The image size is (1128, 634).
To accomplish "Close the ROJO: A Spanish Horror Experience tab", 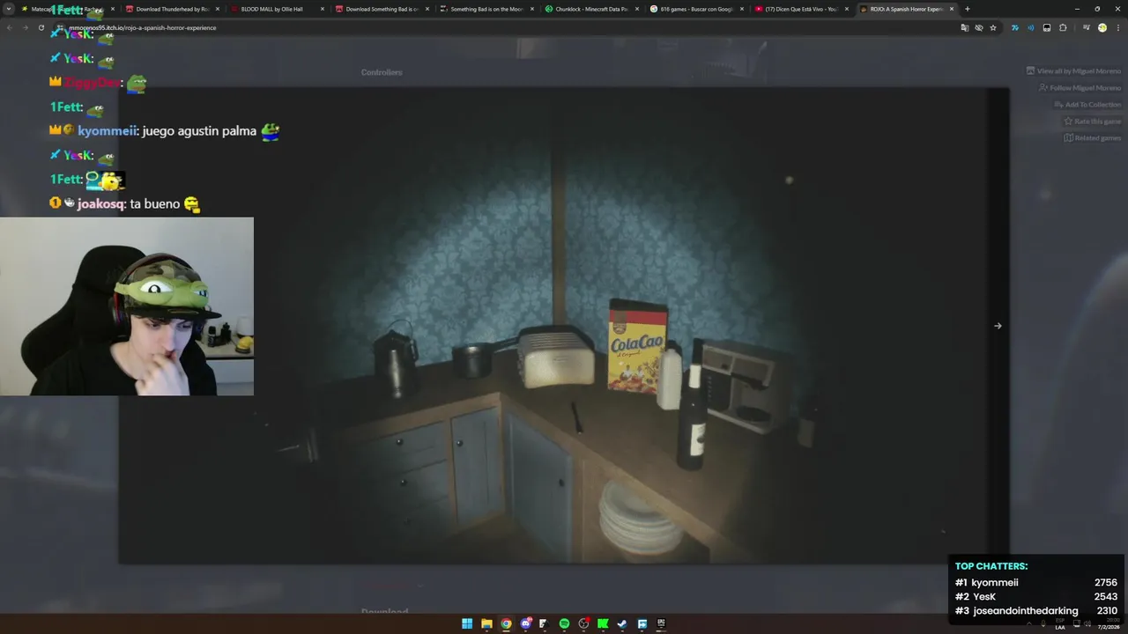I will pyautogui.click(x=952, y=9).
